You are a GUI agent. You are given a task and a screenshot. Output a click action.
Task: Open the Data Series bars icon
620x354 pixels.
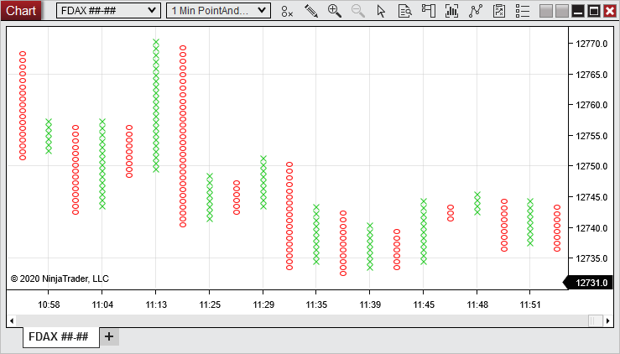(x=452, y=11)
